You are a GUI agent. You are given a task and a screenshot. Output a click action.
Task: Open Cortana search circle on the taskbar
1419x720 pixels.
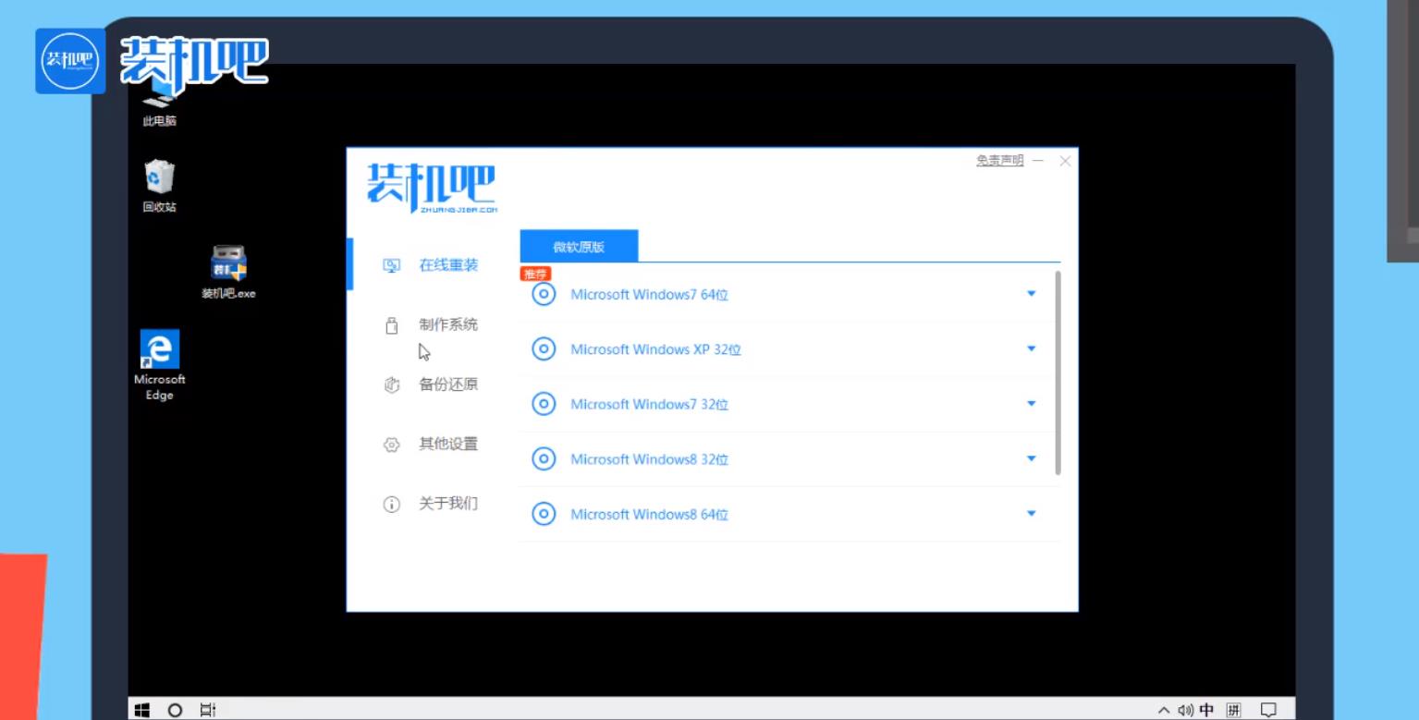pos(175,710)
